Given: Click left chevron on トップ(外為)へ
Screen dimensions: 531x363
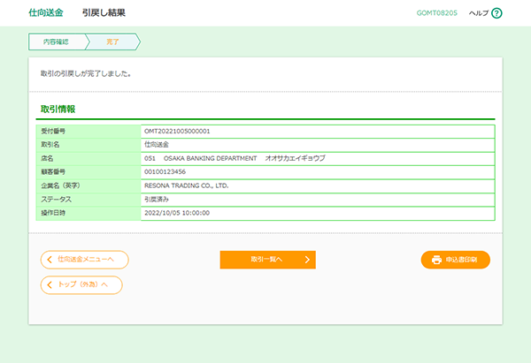Looking at the screenshot, I should tap(50, 285).
